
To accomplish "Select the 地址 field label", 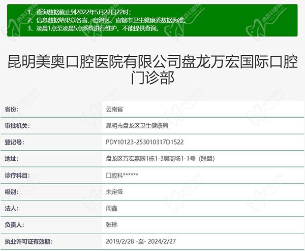I will pos(12,159).
